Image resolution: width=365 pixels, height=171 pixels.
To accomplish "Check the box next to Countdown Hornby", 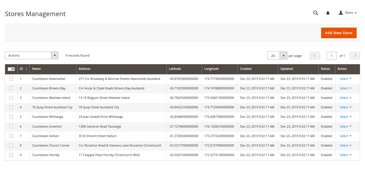I will tap(11, 155).
